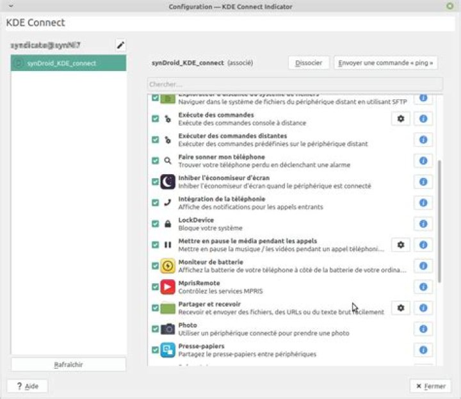
Task: Toggle Faire sonner mon téléphone checkbox
Action: pos(155,161)
